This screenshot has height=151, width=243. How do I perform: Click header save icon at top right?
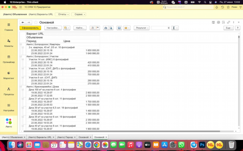tap(214, 22)
